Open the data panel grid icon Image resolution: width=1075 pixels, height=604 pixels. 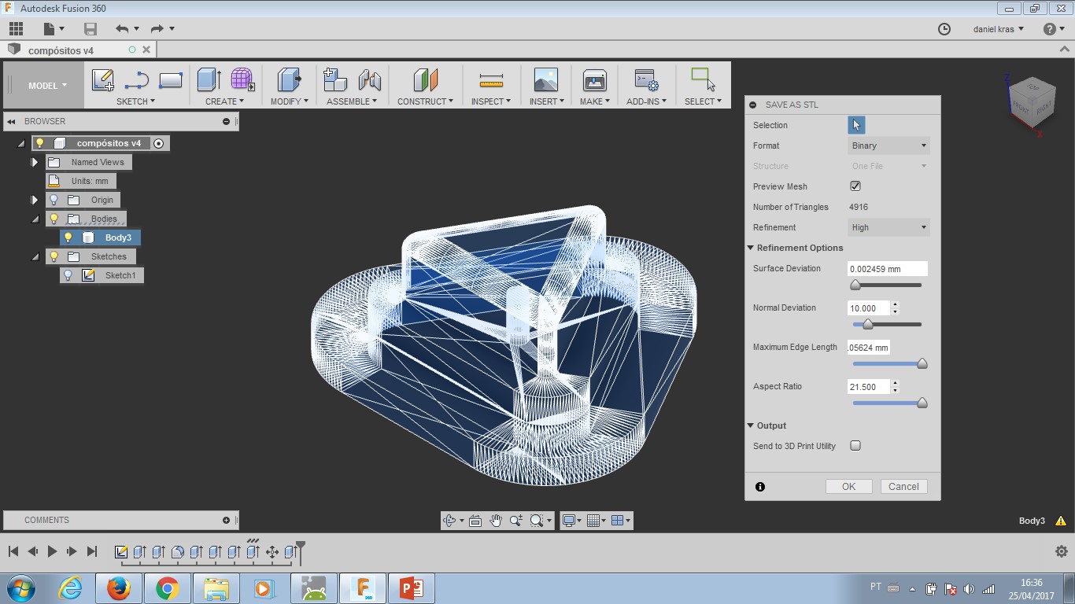pyautogui.click(x=16, y=29)
